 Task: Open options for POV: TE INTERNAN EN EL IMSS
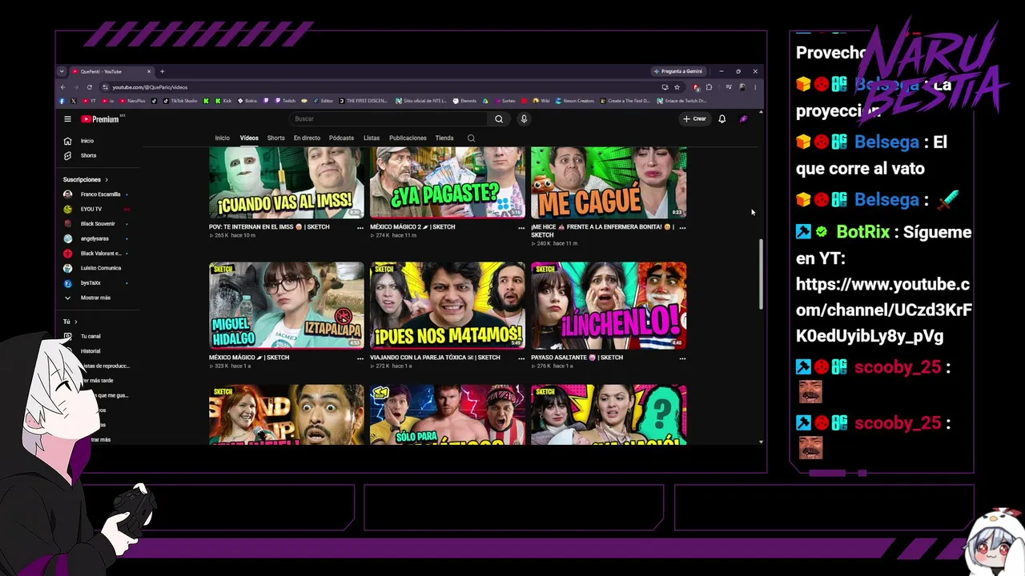coord(360,227)
